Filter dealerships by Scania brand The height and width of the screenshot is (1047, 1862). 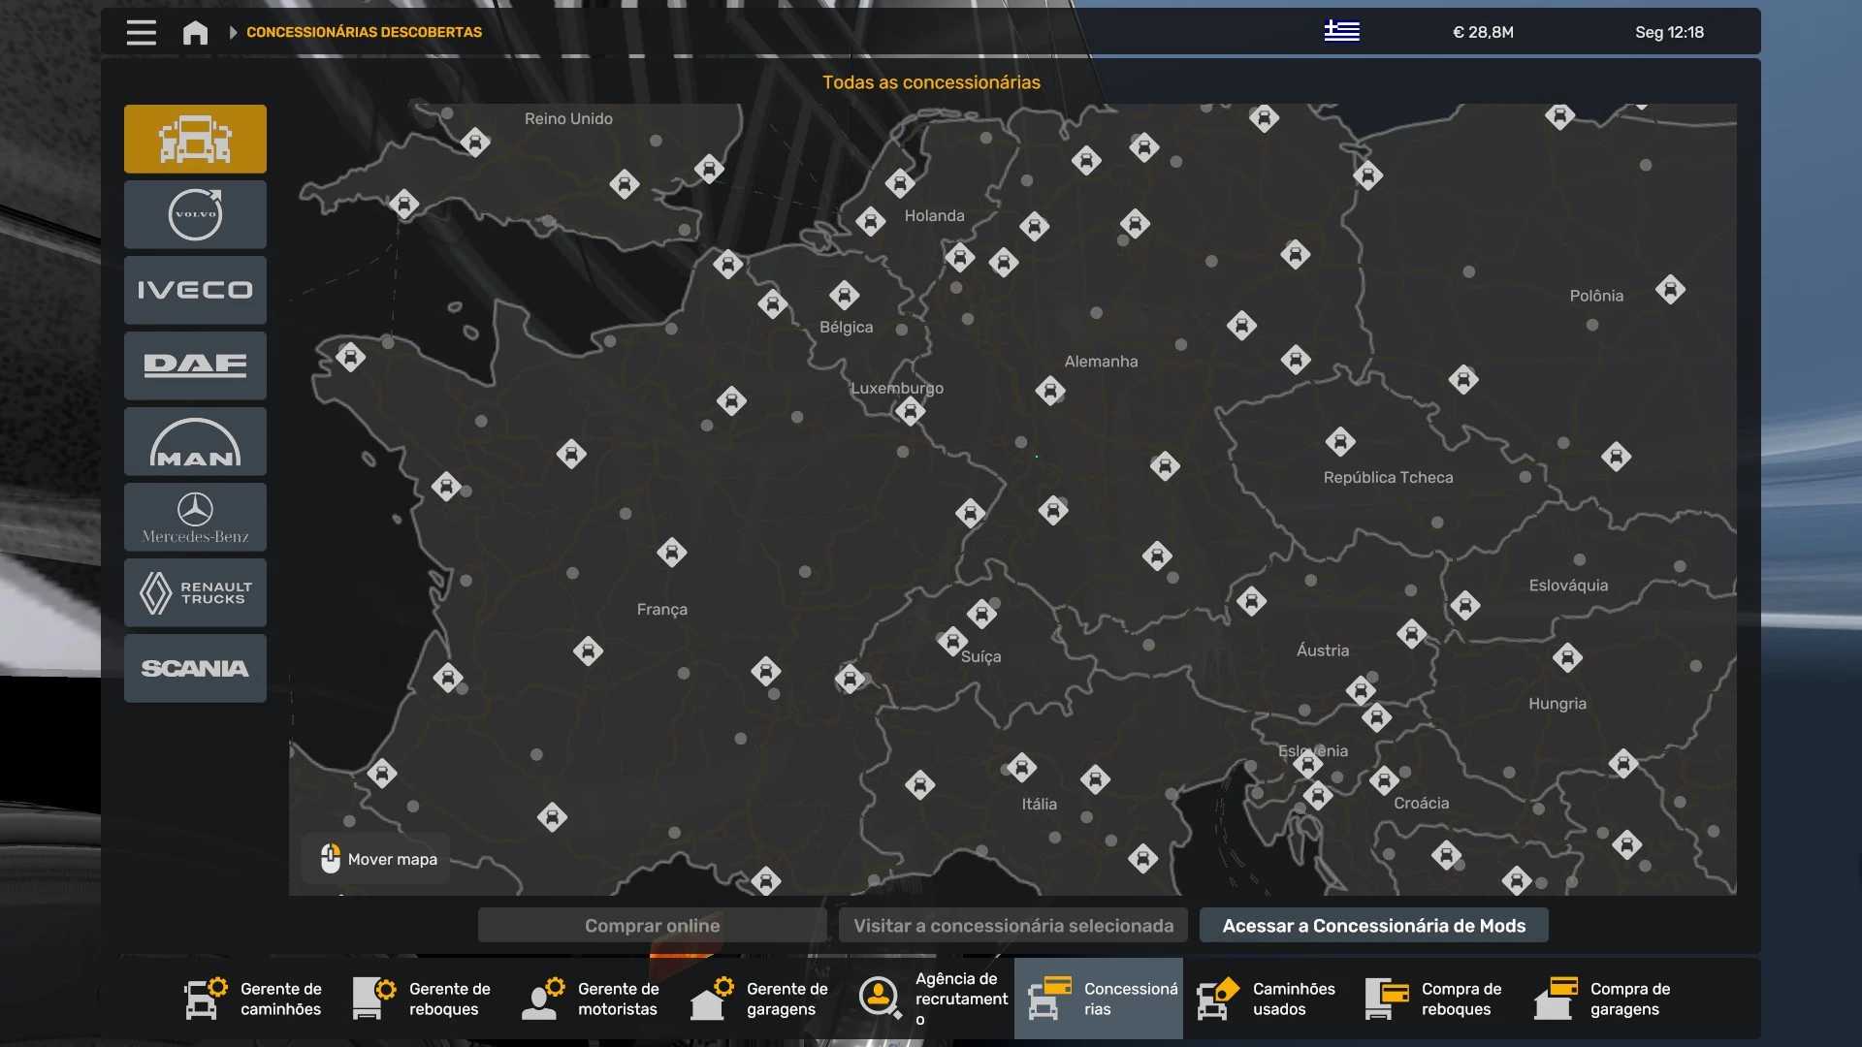click(195, 668)
